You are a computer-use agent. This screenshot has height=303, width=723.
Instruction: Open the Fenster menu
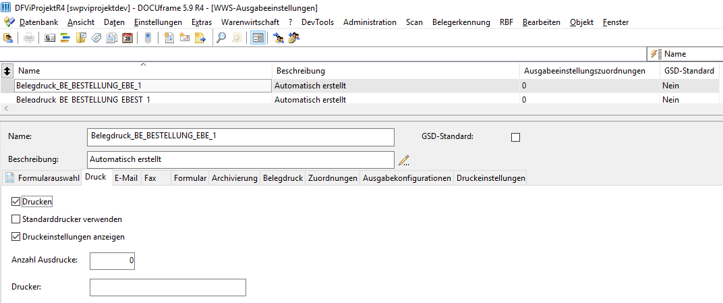pyautogui.click(x=616, y=22)
